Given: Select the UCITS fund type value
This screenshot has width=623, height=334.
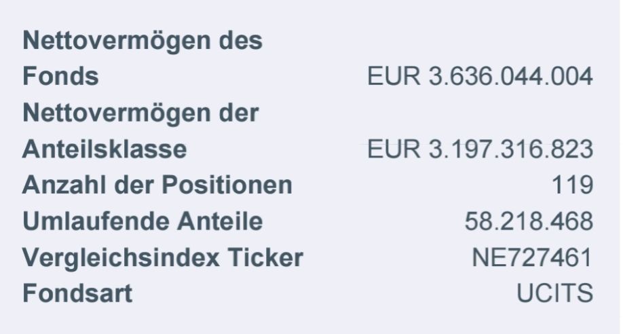Looking at the screenshot, I should coord(555,294).
